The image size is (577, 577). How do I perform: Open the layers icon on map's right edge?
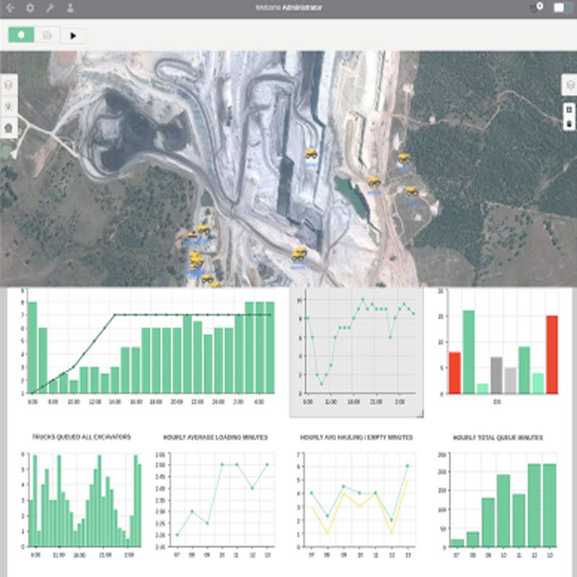(570, 85)
